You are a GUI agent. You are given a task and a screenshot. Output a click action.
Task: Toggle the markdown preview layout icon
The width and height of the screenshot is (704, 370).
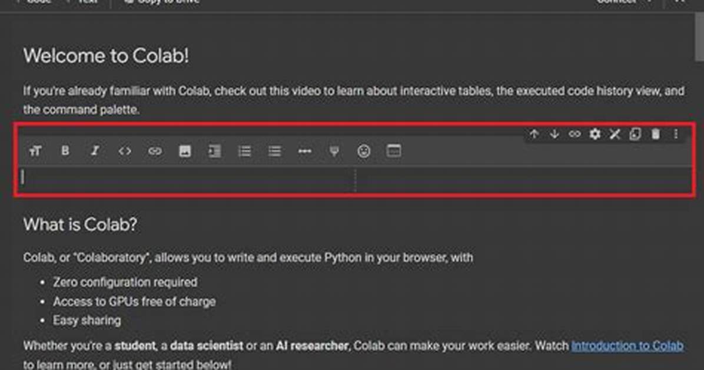pyautogui.click(x=394, y=151)
